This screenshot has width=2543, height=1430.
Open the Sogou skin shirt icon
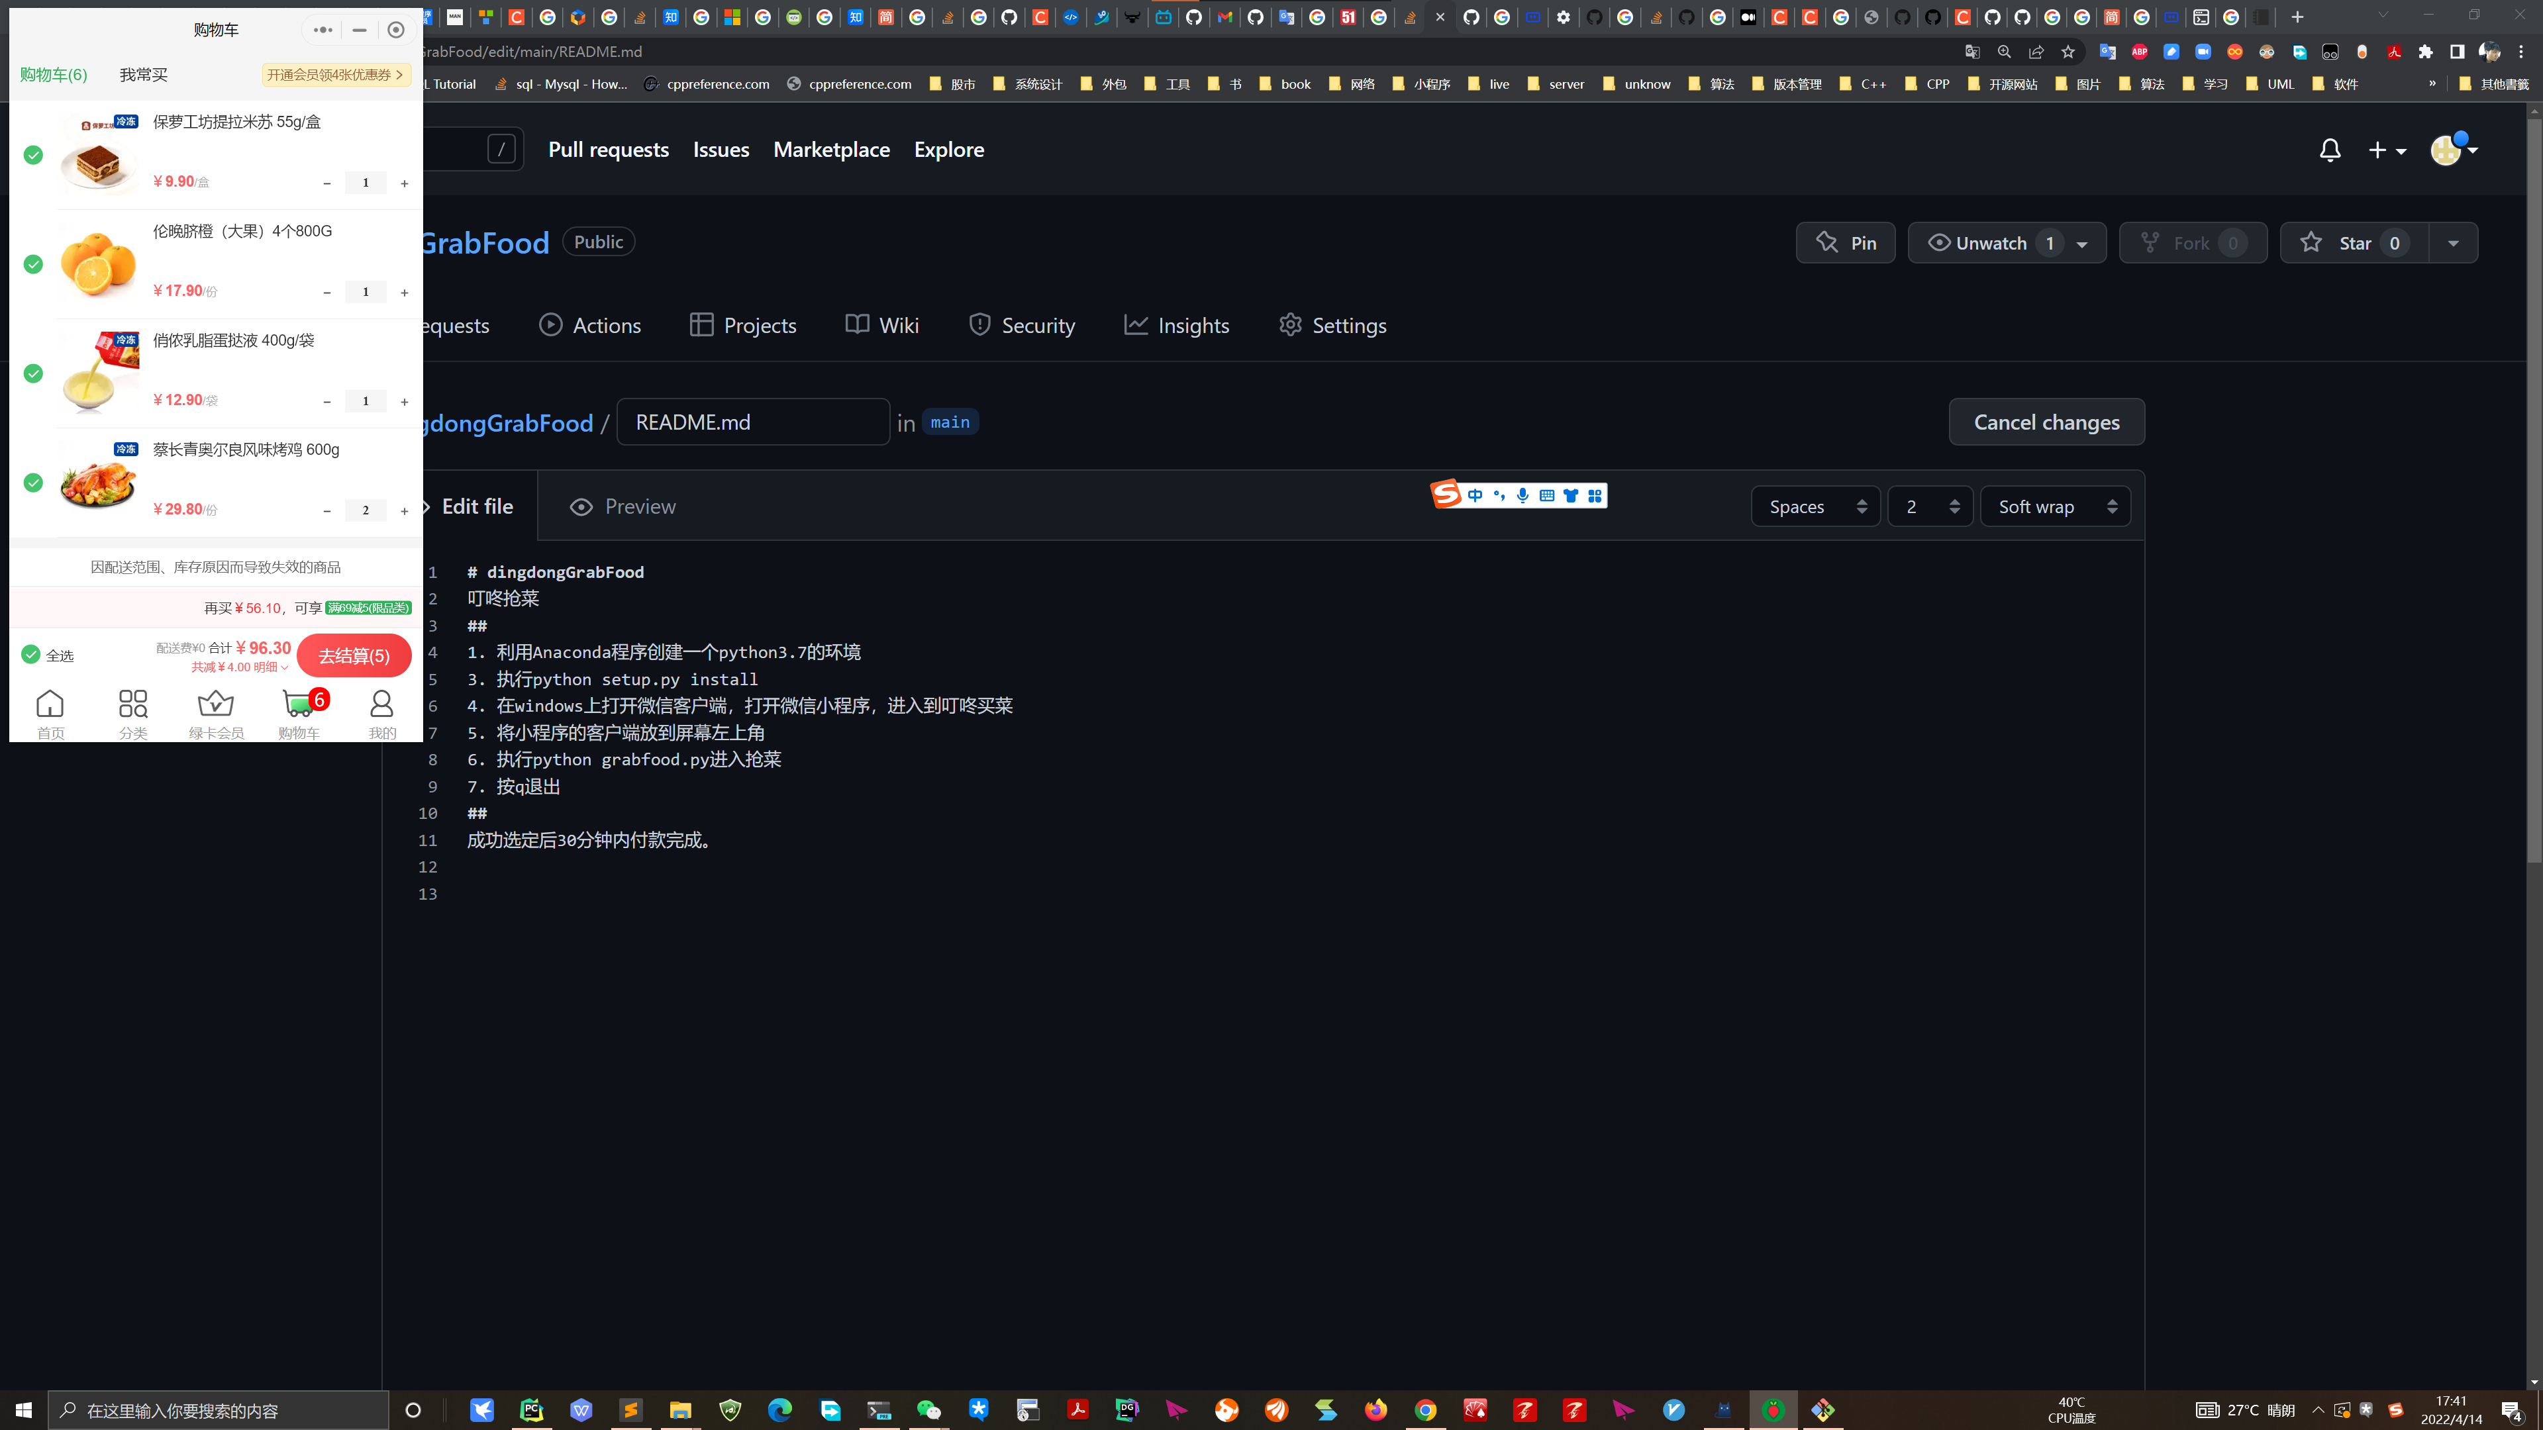point(1571,495)
